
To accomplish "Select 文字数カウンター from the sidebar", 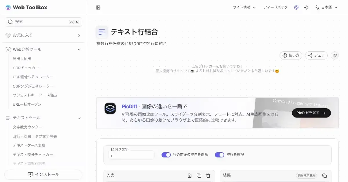I will pos(28,127).
